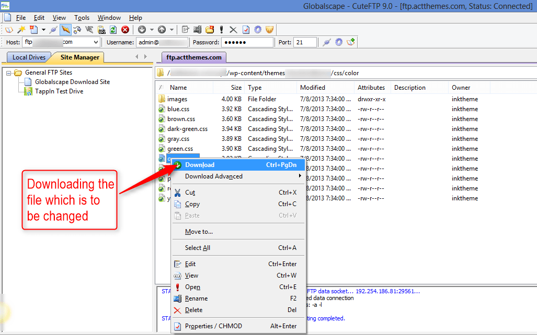
Task: Click the Reconnect toolbar icon
Action: pos(77,30)
